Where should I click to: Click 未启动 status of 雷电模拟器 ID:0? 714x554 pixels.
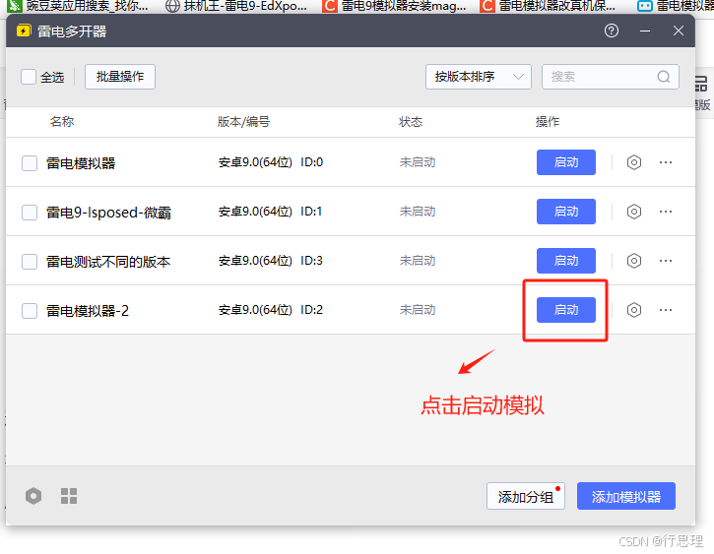[418, 162]
